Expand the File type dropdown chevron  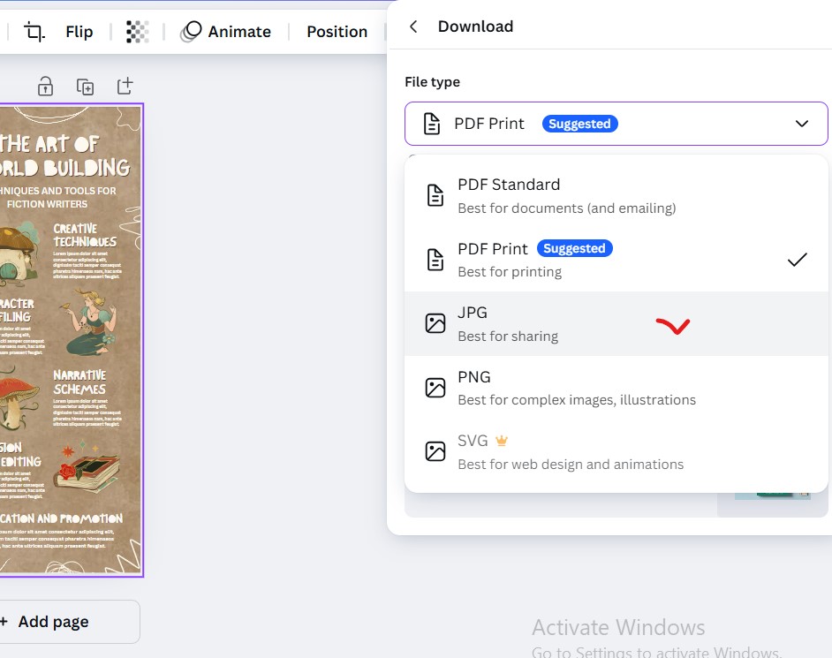coord(801,124)
